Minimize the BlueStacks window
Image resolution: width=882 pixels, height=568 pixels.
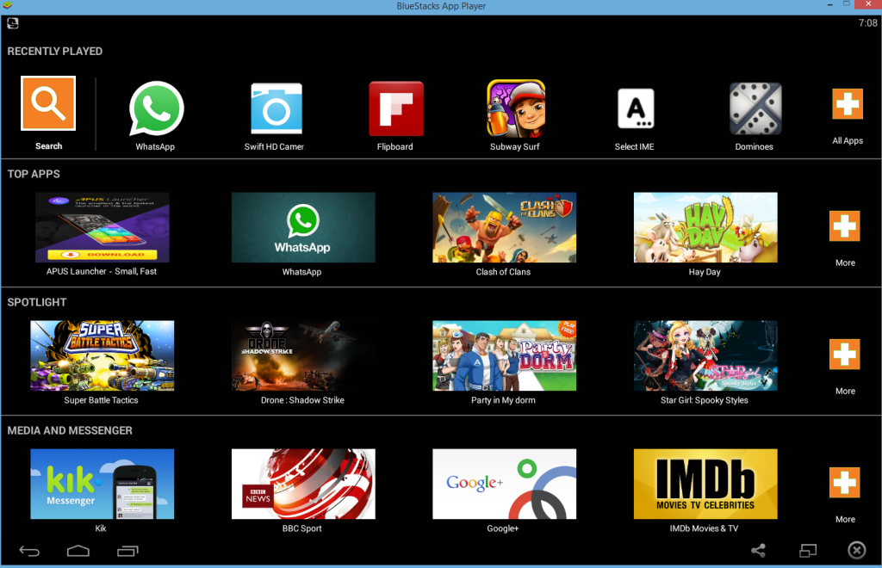[x=829, y=5]
